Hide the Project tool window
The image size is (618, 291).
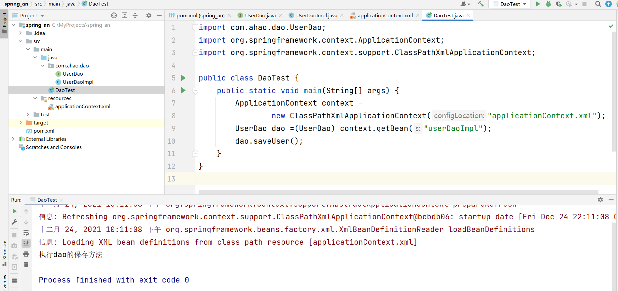tap(159, 15)
